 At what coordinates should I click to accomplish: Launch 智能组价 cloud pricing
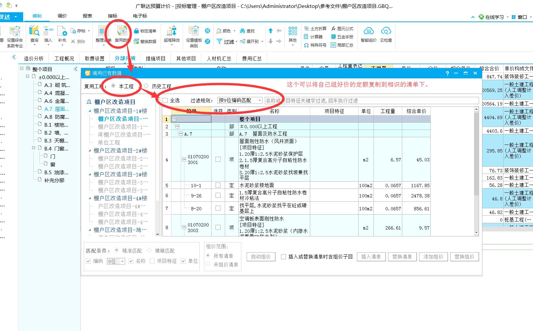click(x=369, y=34)
